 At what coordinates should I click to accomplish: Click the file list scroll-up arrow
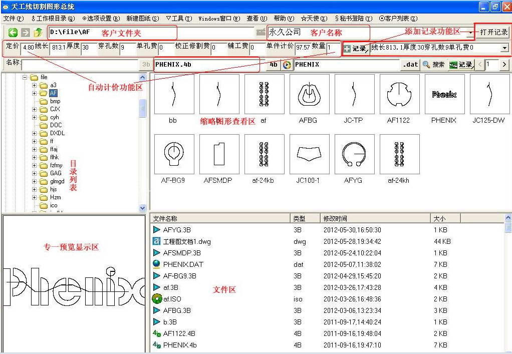click(508, 217)
